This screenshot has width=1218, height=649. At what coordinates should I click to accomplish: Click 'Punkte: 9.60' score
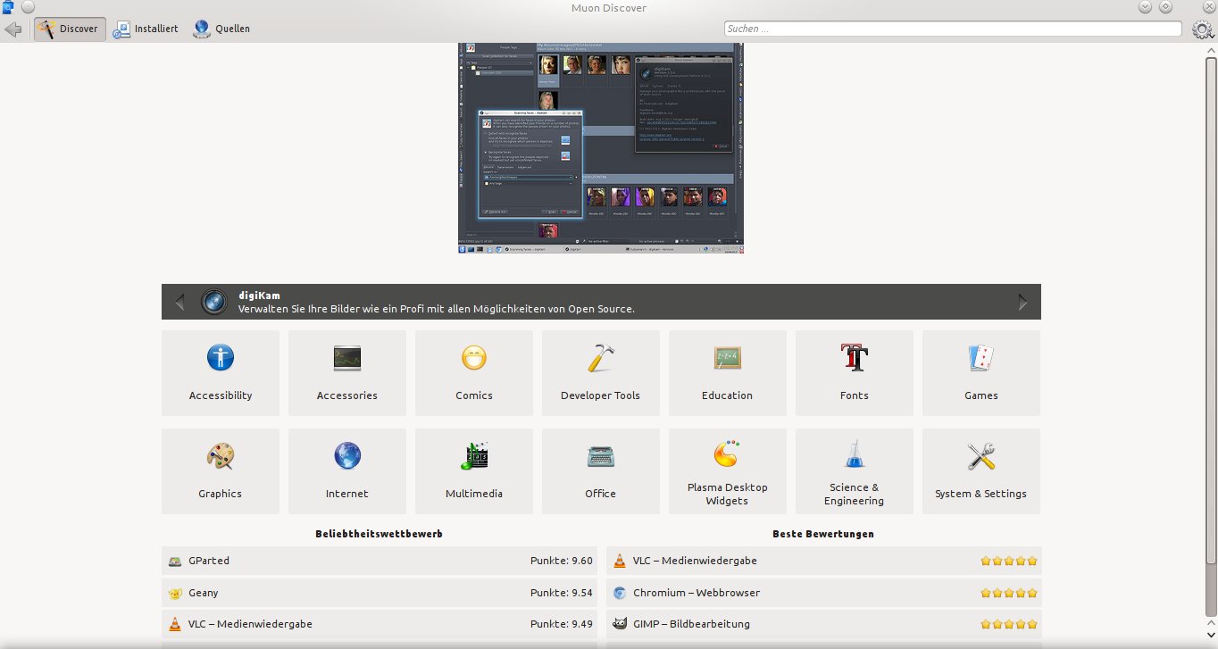pos(561,561)
